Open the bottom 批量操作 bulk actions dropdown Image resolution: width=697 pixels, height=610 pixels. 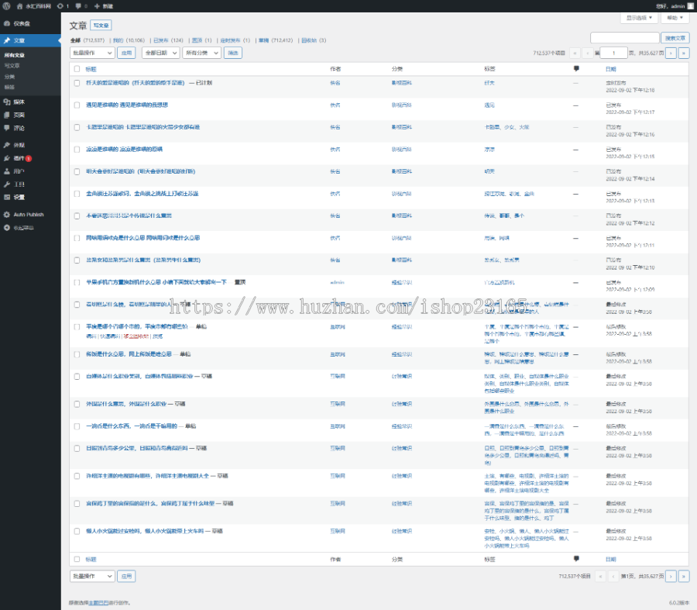92,576
